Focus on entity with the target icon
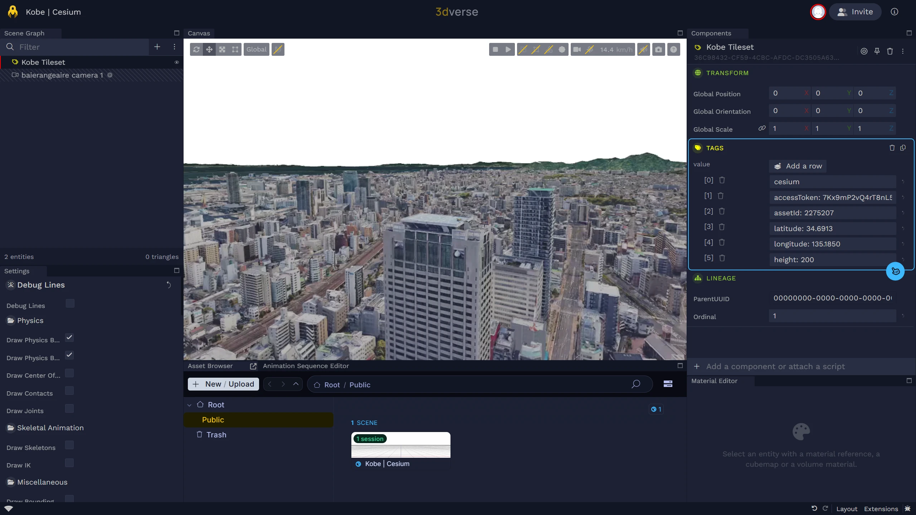Screen dimensions: 916x515 (x=864, y=51)
